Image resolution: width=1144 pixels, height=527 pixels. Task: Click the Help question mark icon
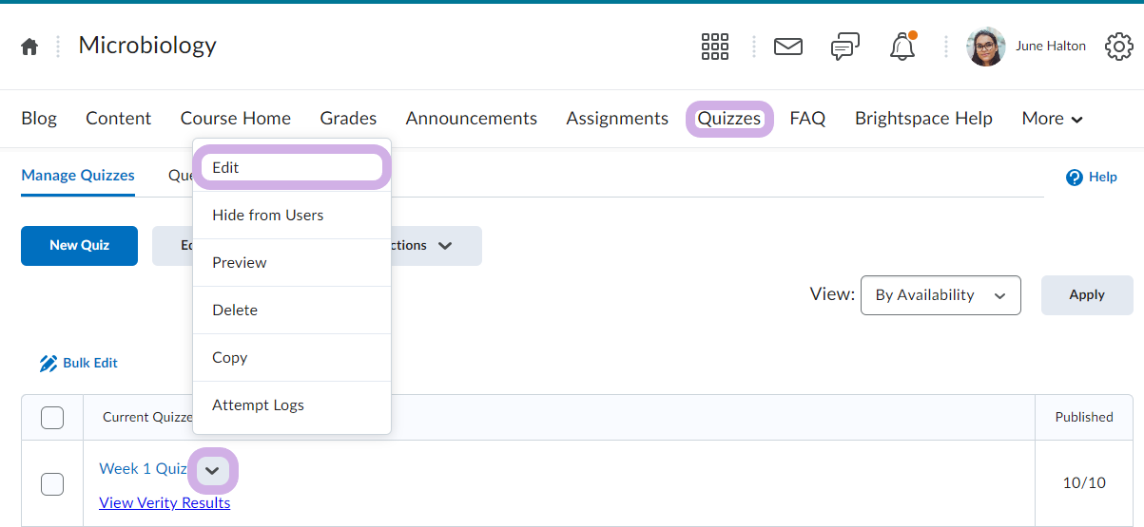click(x=1075, y=178)
